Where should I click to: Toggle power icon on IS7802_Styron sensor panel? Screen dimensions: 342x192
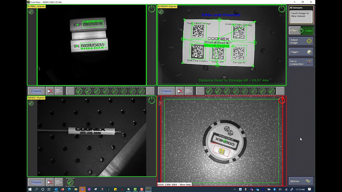click(x=151, y=9)
